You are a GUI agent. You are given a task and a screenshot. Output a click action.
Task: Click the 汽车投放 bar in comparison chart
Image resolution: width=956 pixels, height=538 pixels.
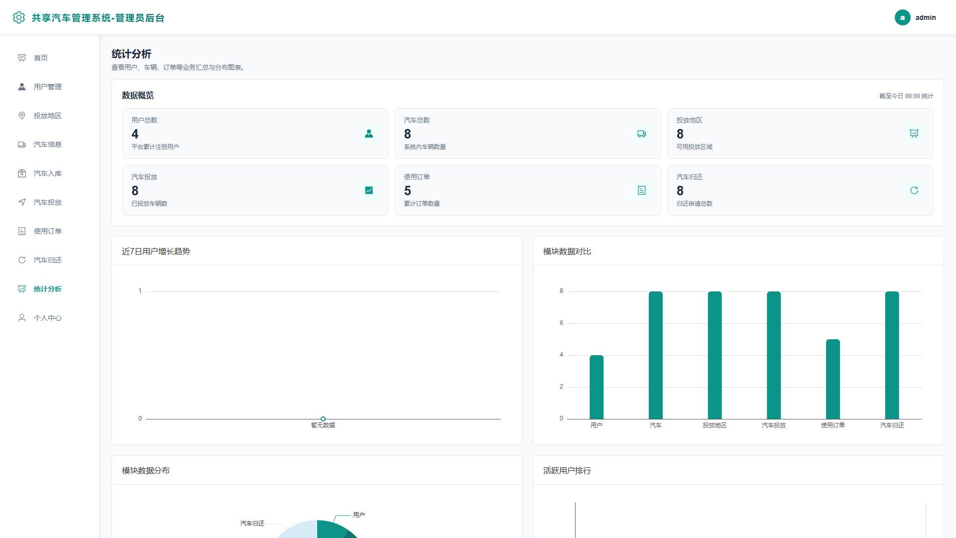[774, 355]
